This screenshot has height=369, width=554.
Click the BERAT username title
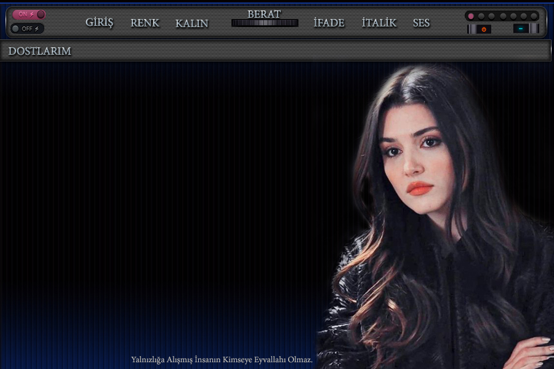coord(264,14)
